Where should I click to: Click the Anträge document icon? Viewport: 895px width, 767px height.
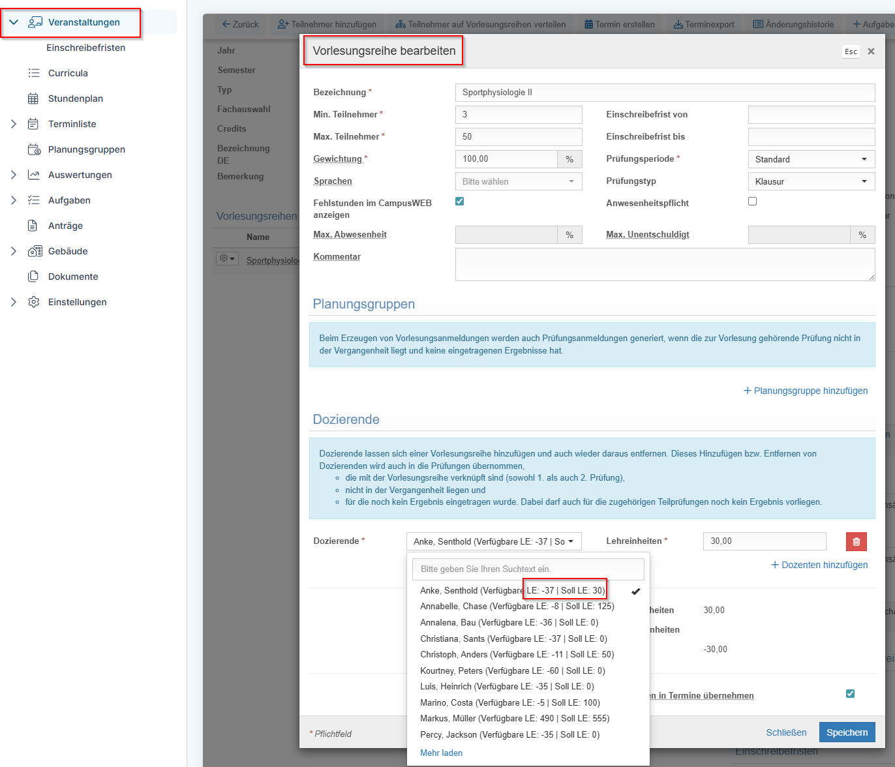click(x=33, y=226)
